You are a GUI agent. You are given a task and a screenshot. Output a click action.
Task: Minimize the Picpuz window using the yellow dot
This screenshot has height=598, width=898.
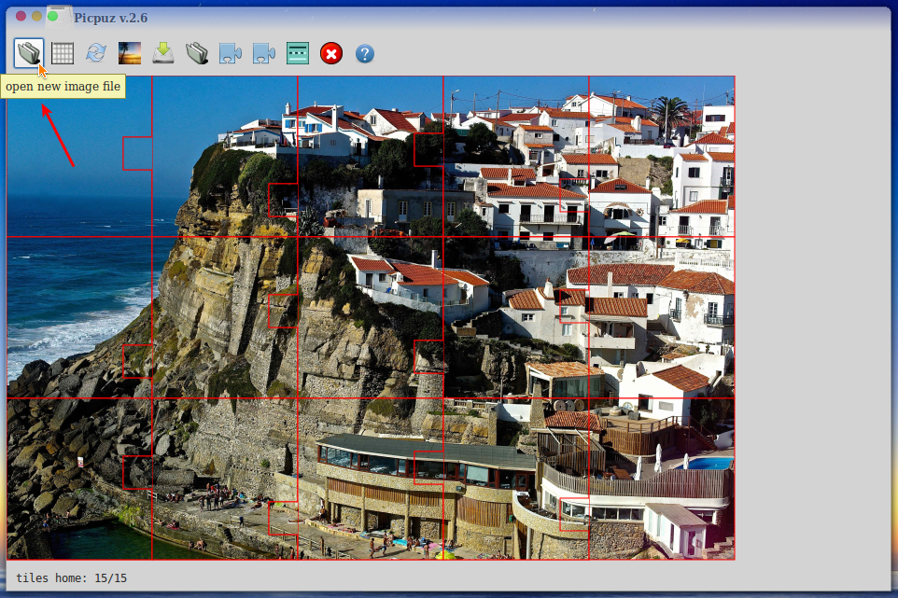[x=36, y=16]
